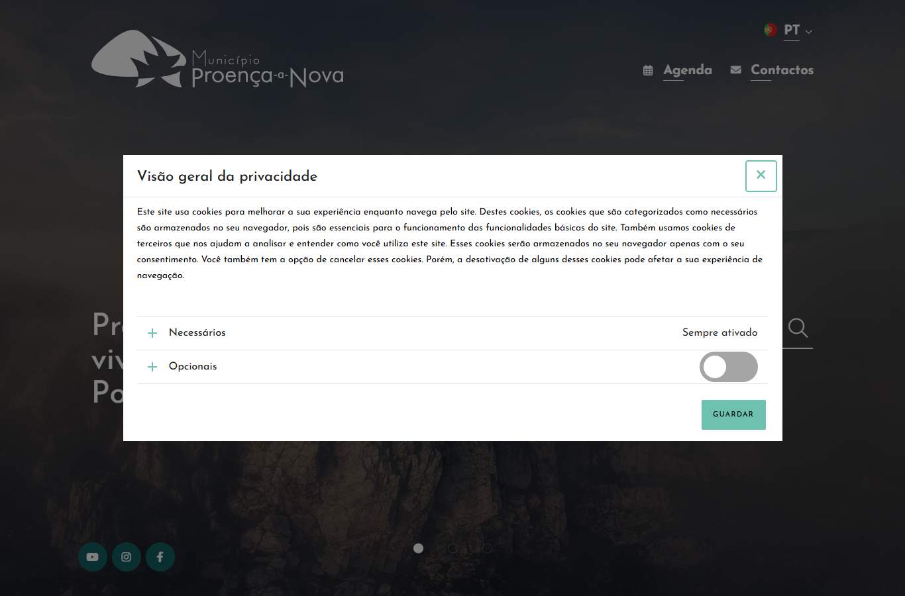Image resolution: width=905 pixels, height=596 pixels.
Task: Select the first carousel slide dot
Action: point(418,548)
